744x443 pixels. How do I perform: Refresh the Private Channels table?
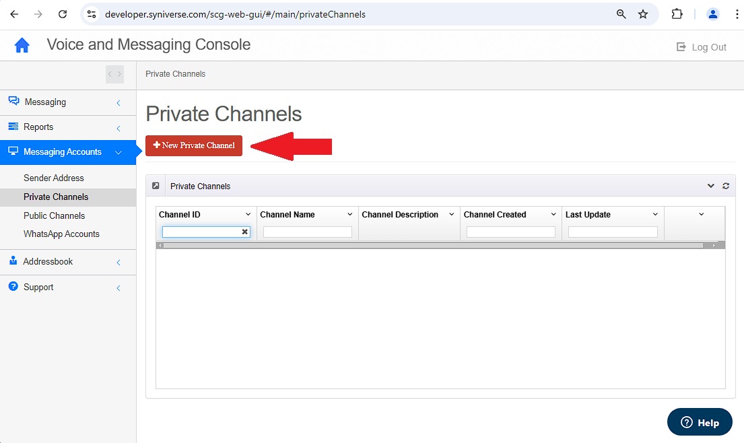(x=726, y=186)
